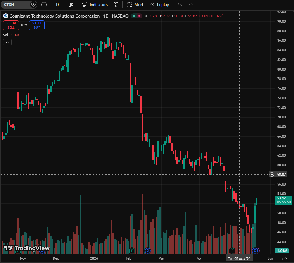Image resolution: width=294 pixels, height=263 pixels.
Task: Open the May dividend D marker
Action: [x=255, y=251]
